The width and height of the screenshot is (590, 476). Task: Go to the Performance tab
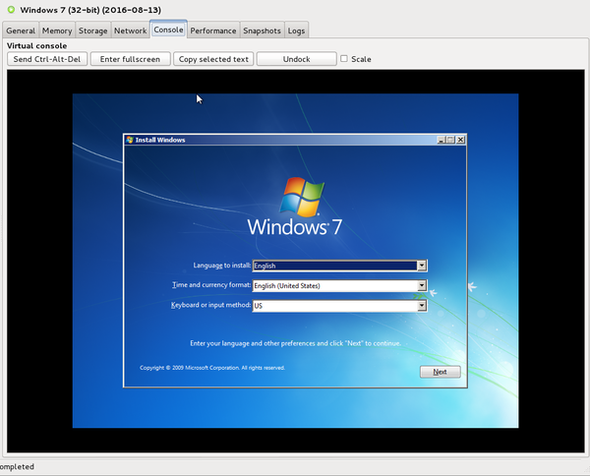pyautogui.click(x=213, y=30)
